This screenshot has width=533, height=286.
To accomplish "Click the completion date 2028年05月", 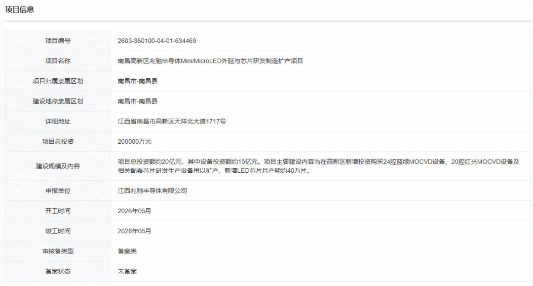I will pos(134,231).
